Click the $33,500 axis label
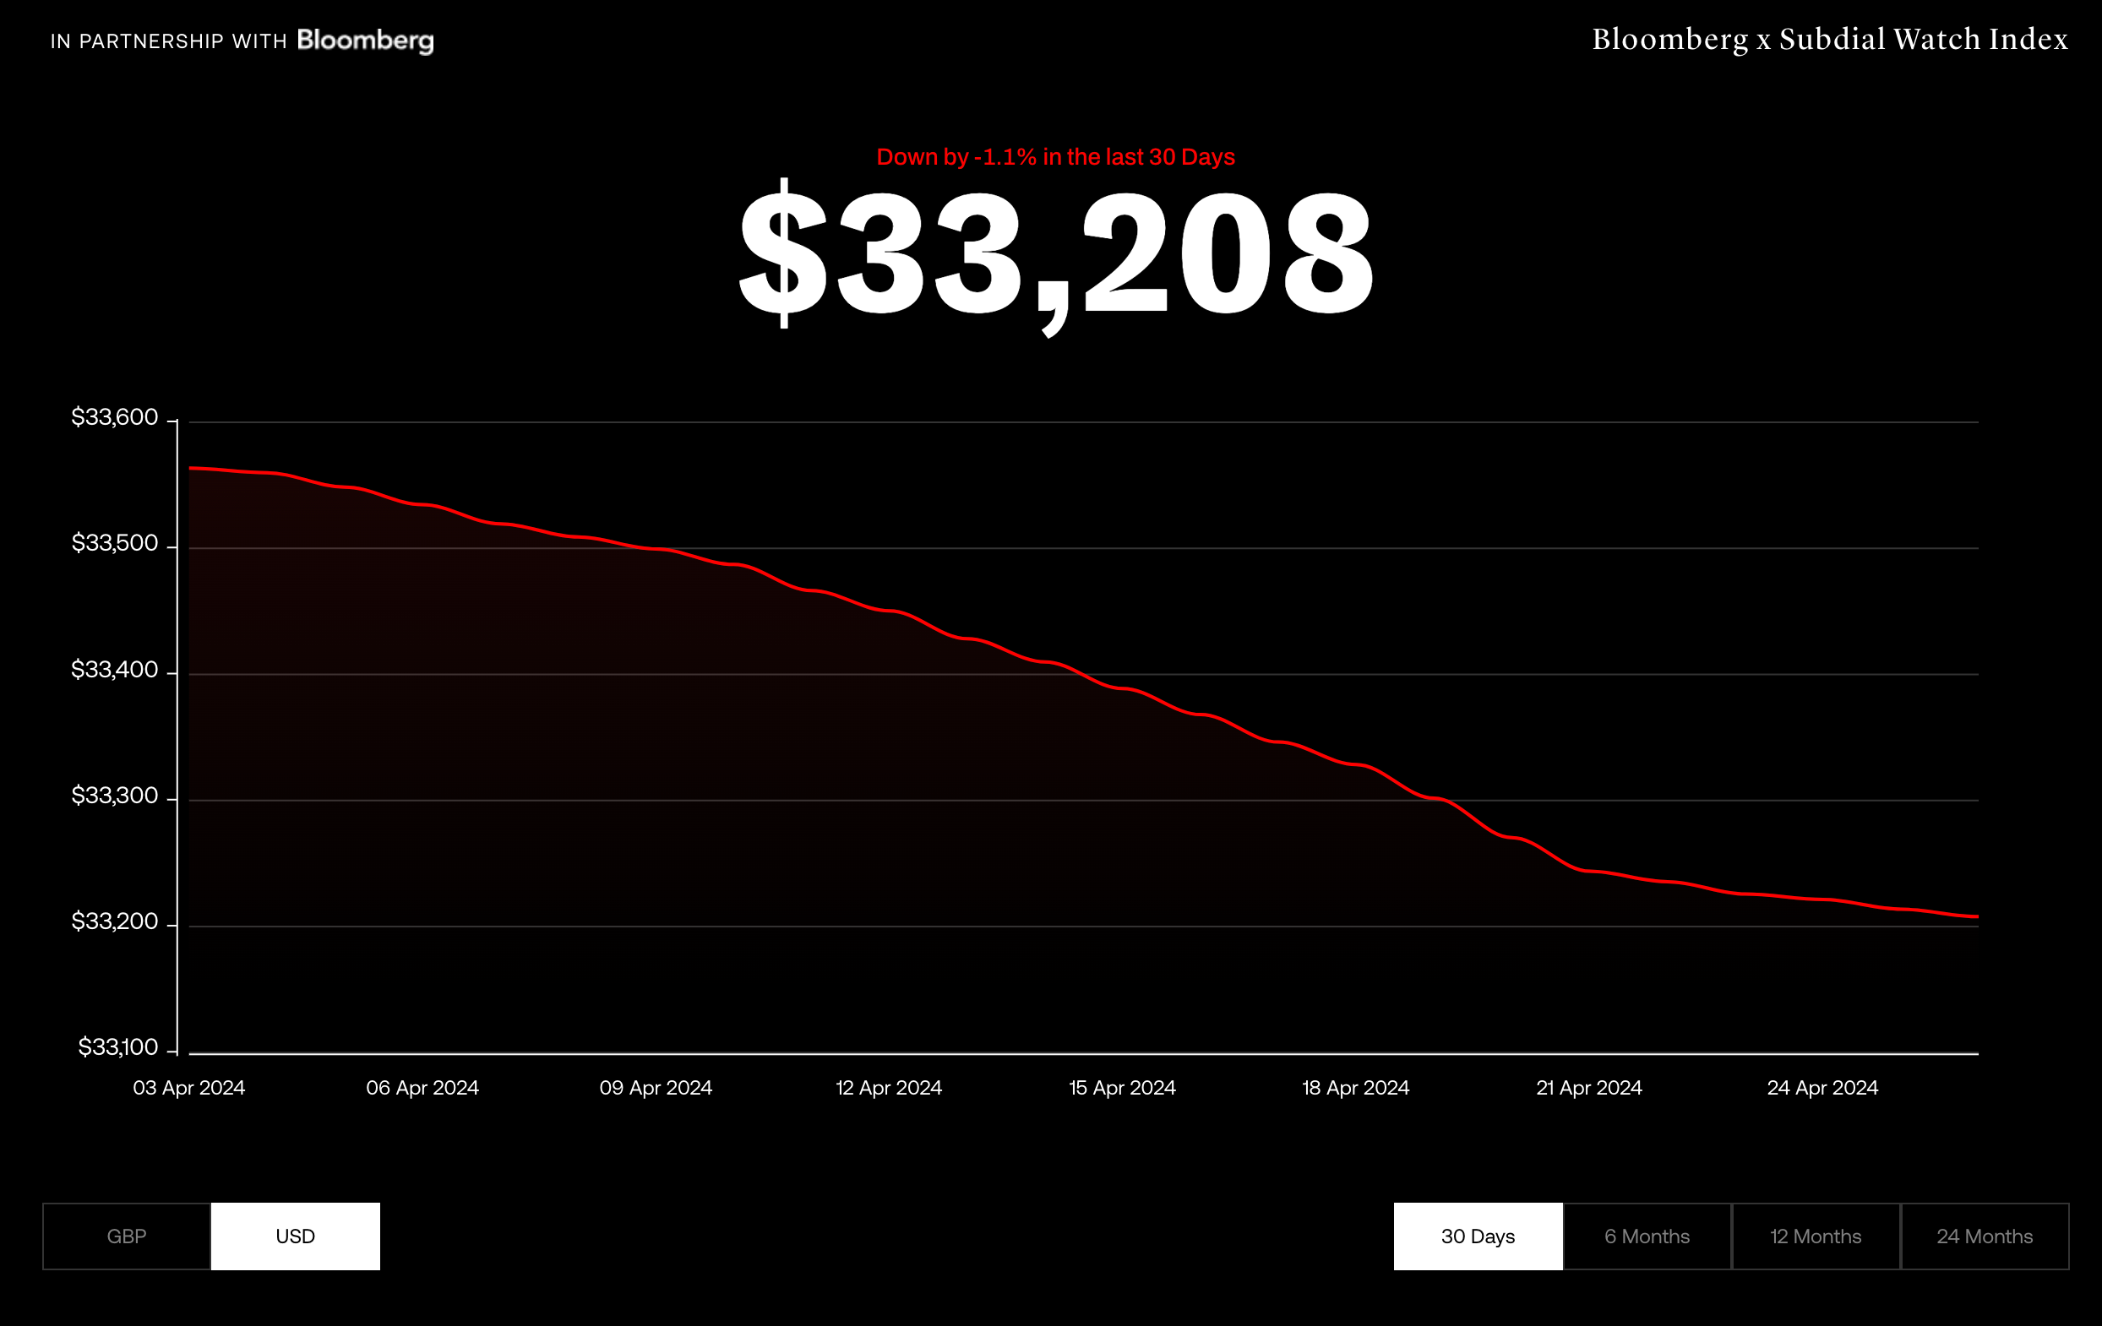The image size is (2102, 1326). coord(114,543)
